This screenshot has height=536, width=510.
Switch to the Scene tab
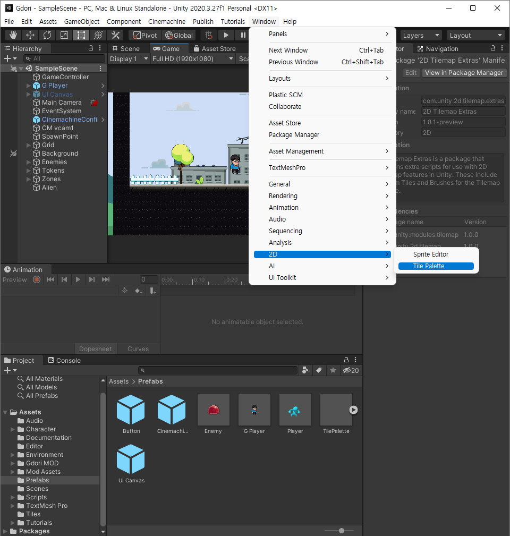tap(126, 48)
